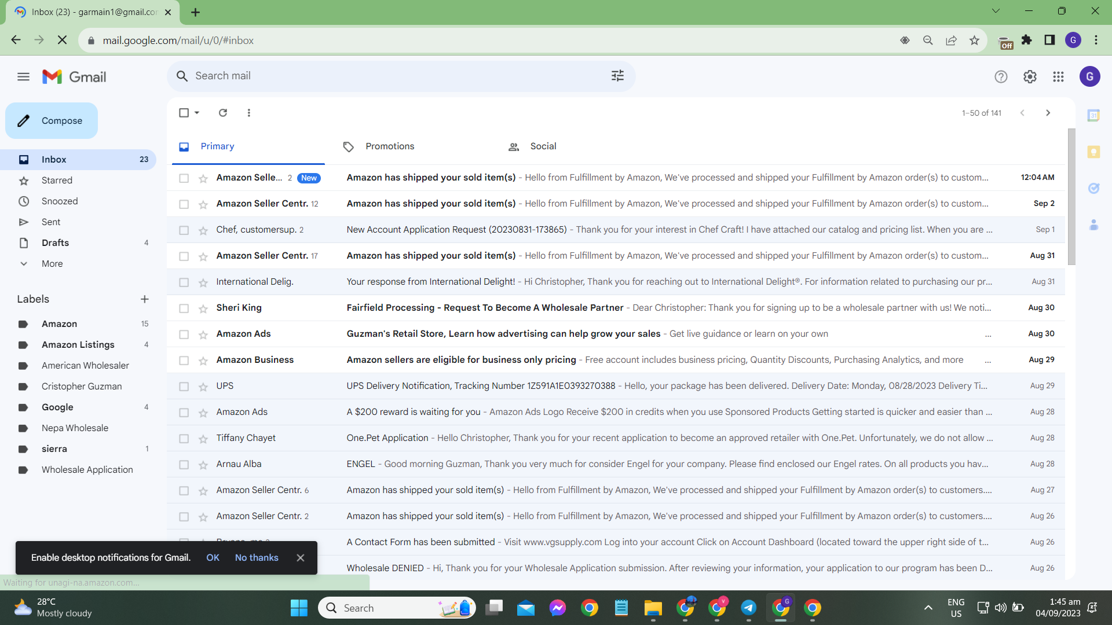
Task: Open the Starred folder
Action: point(78,181)
